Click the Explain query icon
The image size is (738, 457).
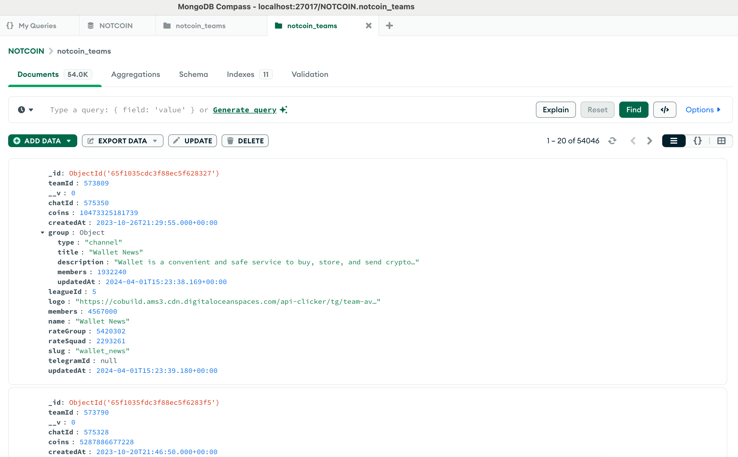coord(555,109)
